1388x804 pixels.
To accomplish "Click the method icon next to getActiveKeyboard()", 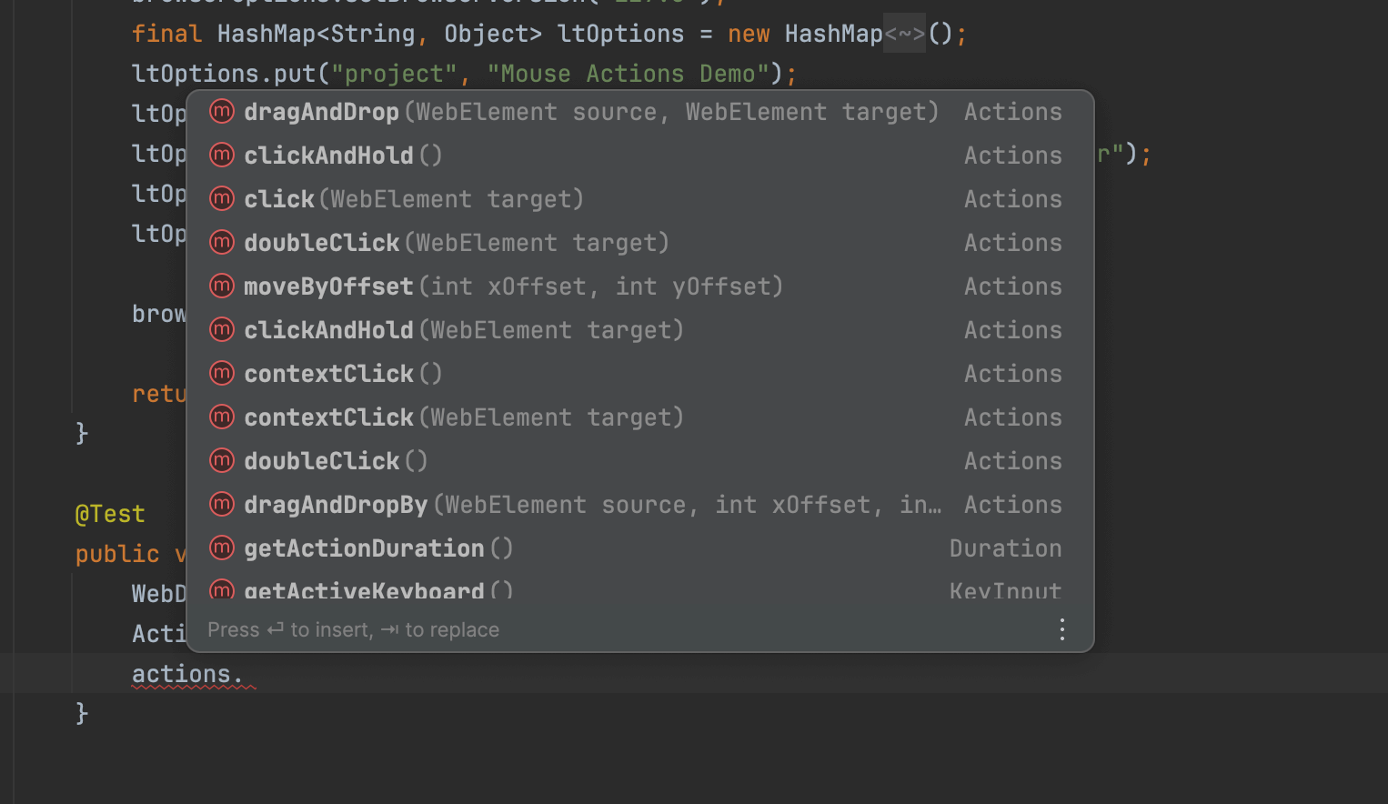I will [x=221, y=590].
